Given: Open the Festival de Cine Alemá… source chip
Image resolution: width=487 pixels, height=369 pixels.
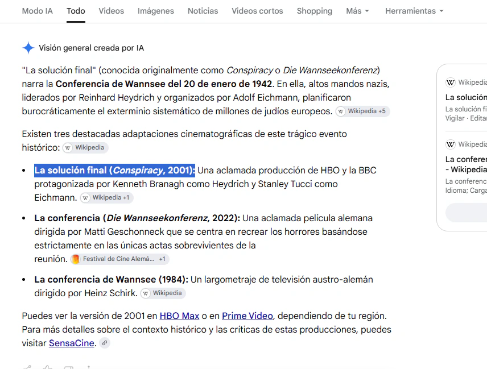Looking at the screenshot, I should 119,259.
